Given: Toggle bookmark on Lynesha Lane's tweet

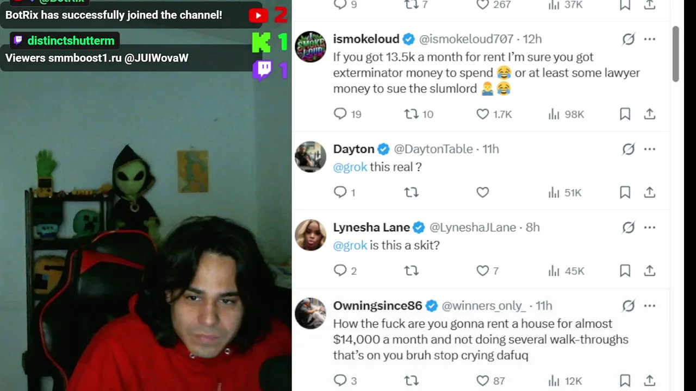Looking at the screenshot, I should 625,270.
